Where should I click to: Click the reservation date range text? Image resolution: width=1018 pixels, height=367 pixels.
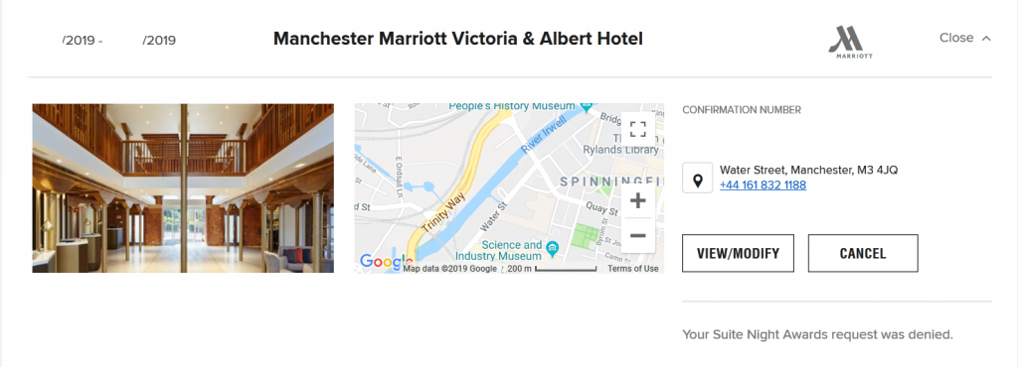point(119,40)
